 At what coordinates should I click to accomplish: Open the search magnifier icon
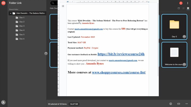(x=53, y=3)
